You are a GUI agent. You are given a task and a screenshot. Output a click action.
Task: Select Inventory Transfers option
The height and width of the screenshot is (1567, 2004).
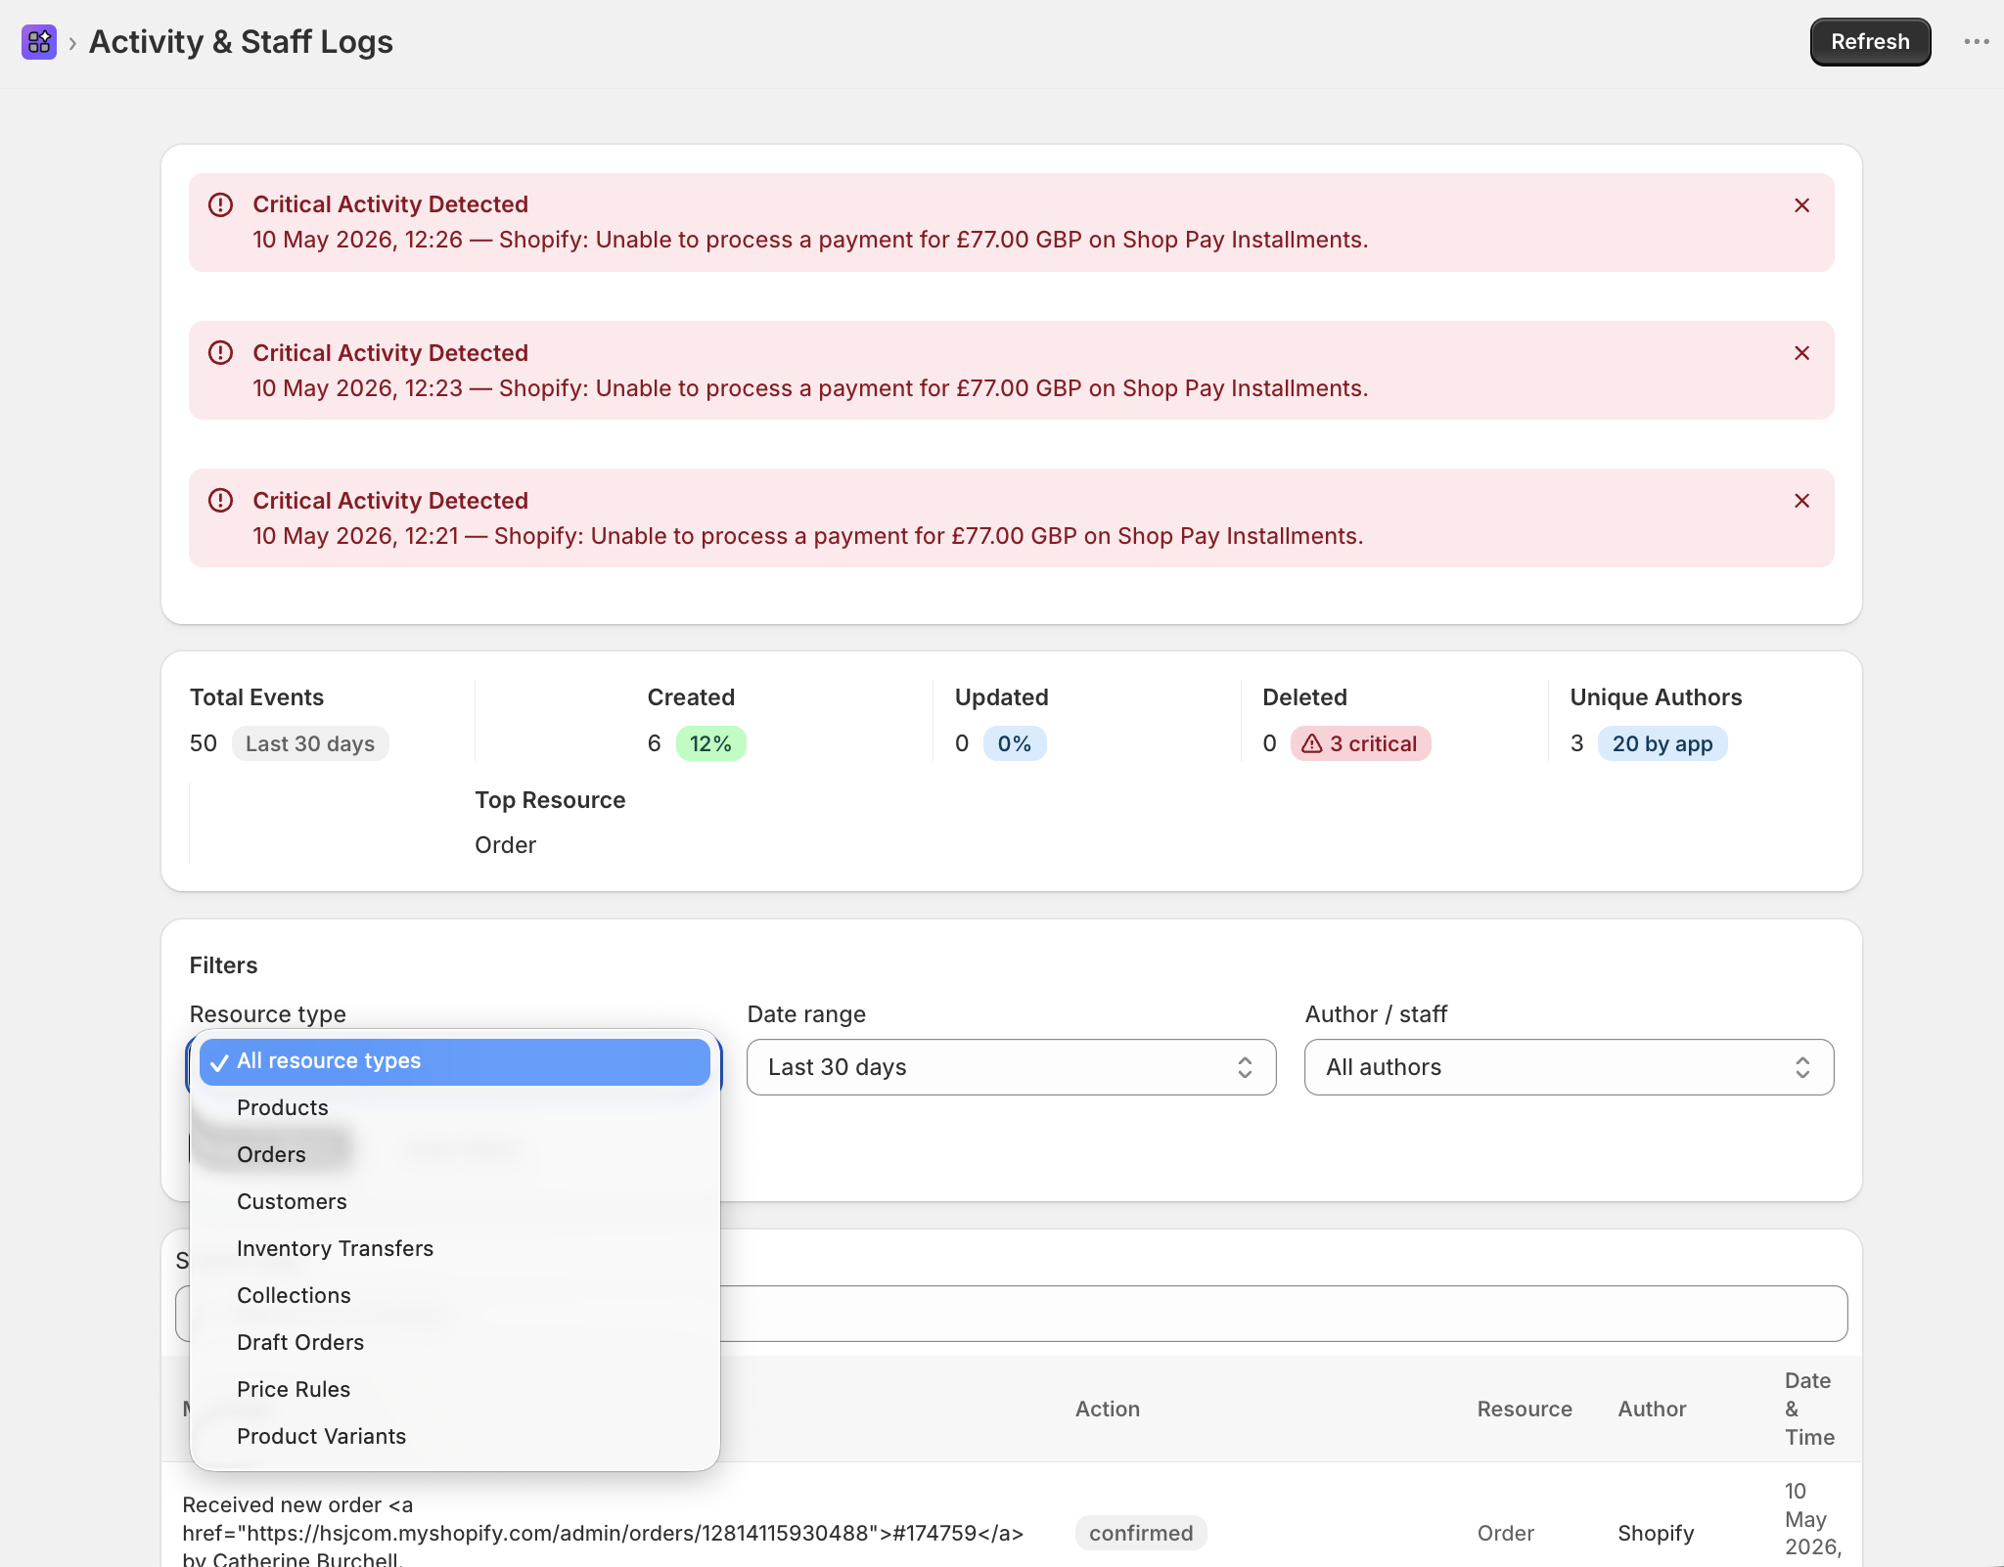point(455,1249)
